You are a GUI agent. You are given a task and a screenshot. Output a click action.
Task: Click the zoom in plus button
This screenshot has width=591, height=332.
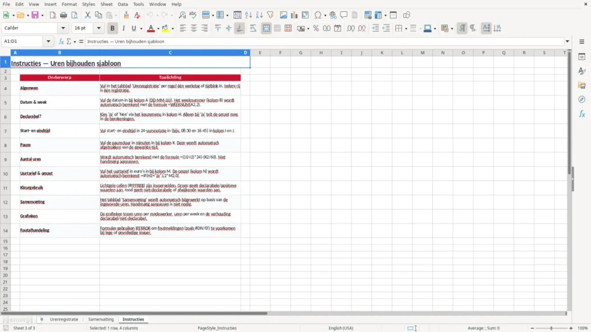[x=571, y=328]
